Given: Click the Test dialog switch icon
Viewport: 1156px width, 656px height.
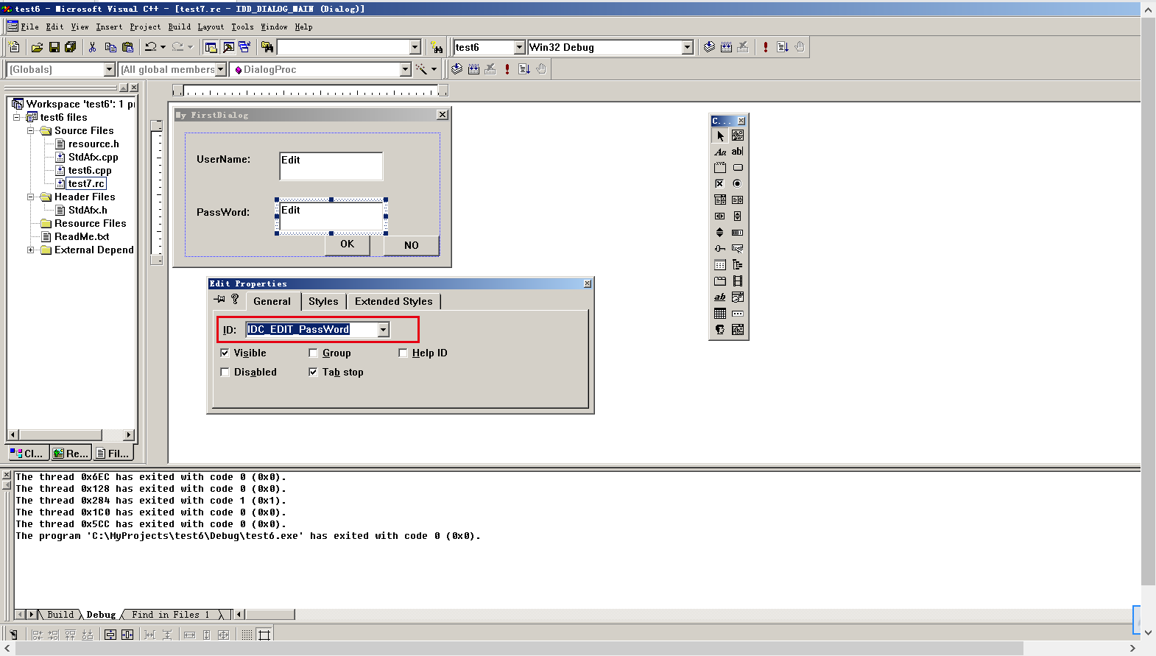Looking at the screenshot, I should [x=13, y=635].
